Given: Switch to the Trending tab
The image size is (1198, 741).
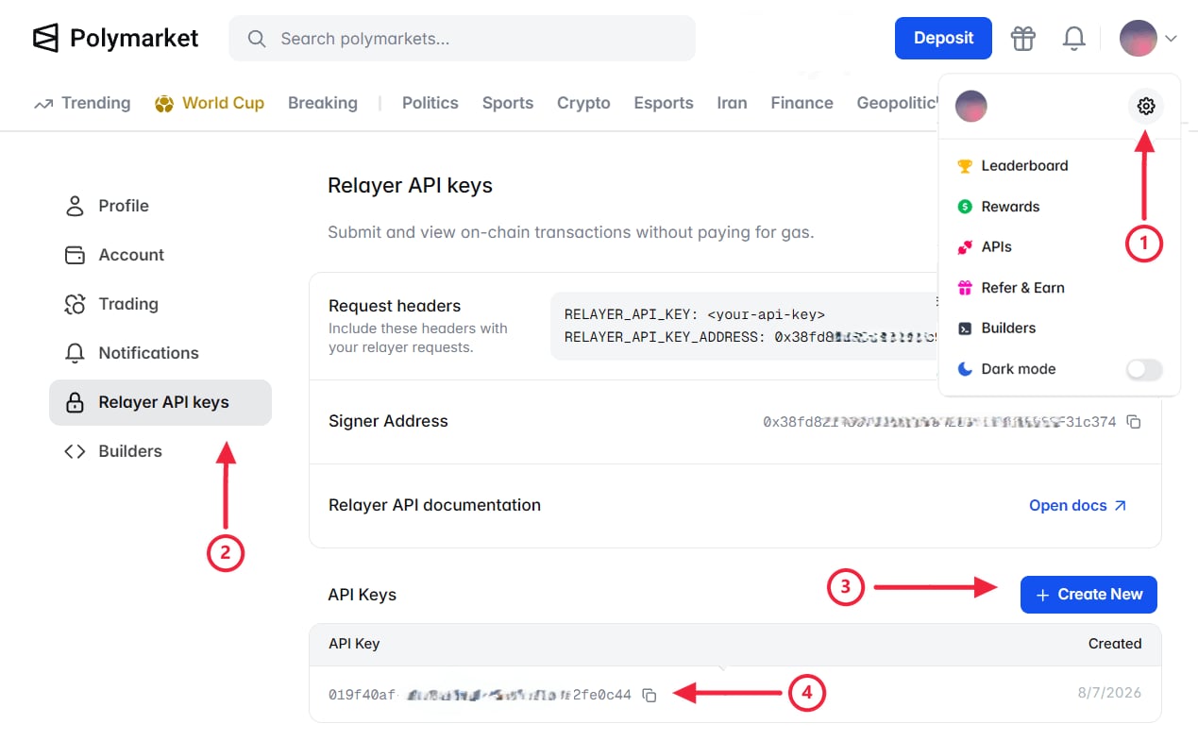Looking at the screenshot, I should (82, 103).
